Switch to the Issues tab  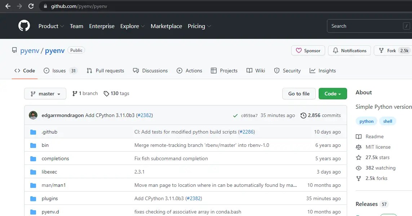[61, 71]
